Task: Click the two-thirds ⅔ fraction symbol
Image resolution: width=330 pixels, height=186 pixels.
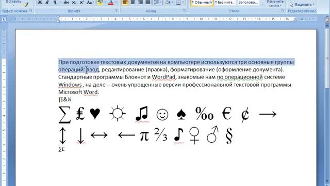Action: (x=160, y=134)
